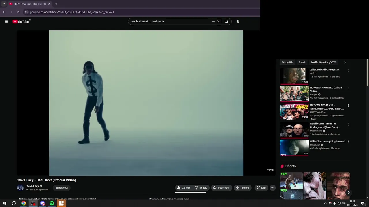Screen dimensions: 369x207
Task: Dislike the video with thumbs down
Action: point(201,188)
